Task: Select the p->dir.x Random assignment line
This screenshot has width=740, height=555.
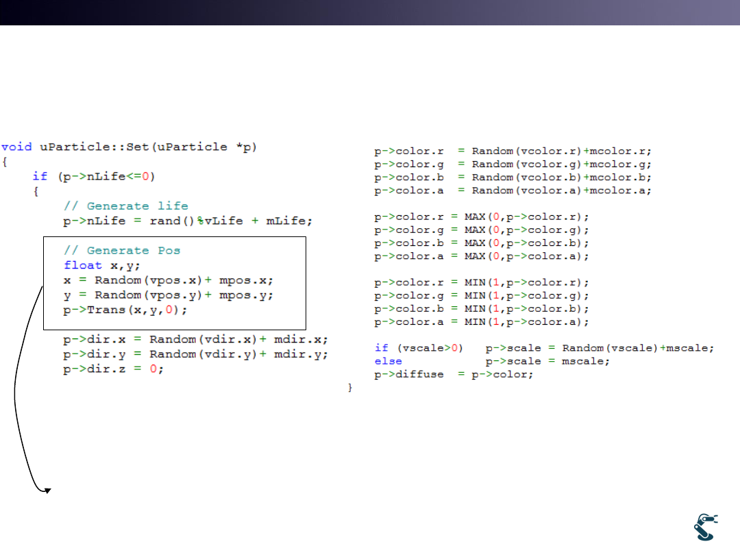Action: [195, 339]
